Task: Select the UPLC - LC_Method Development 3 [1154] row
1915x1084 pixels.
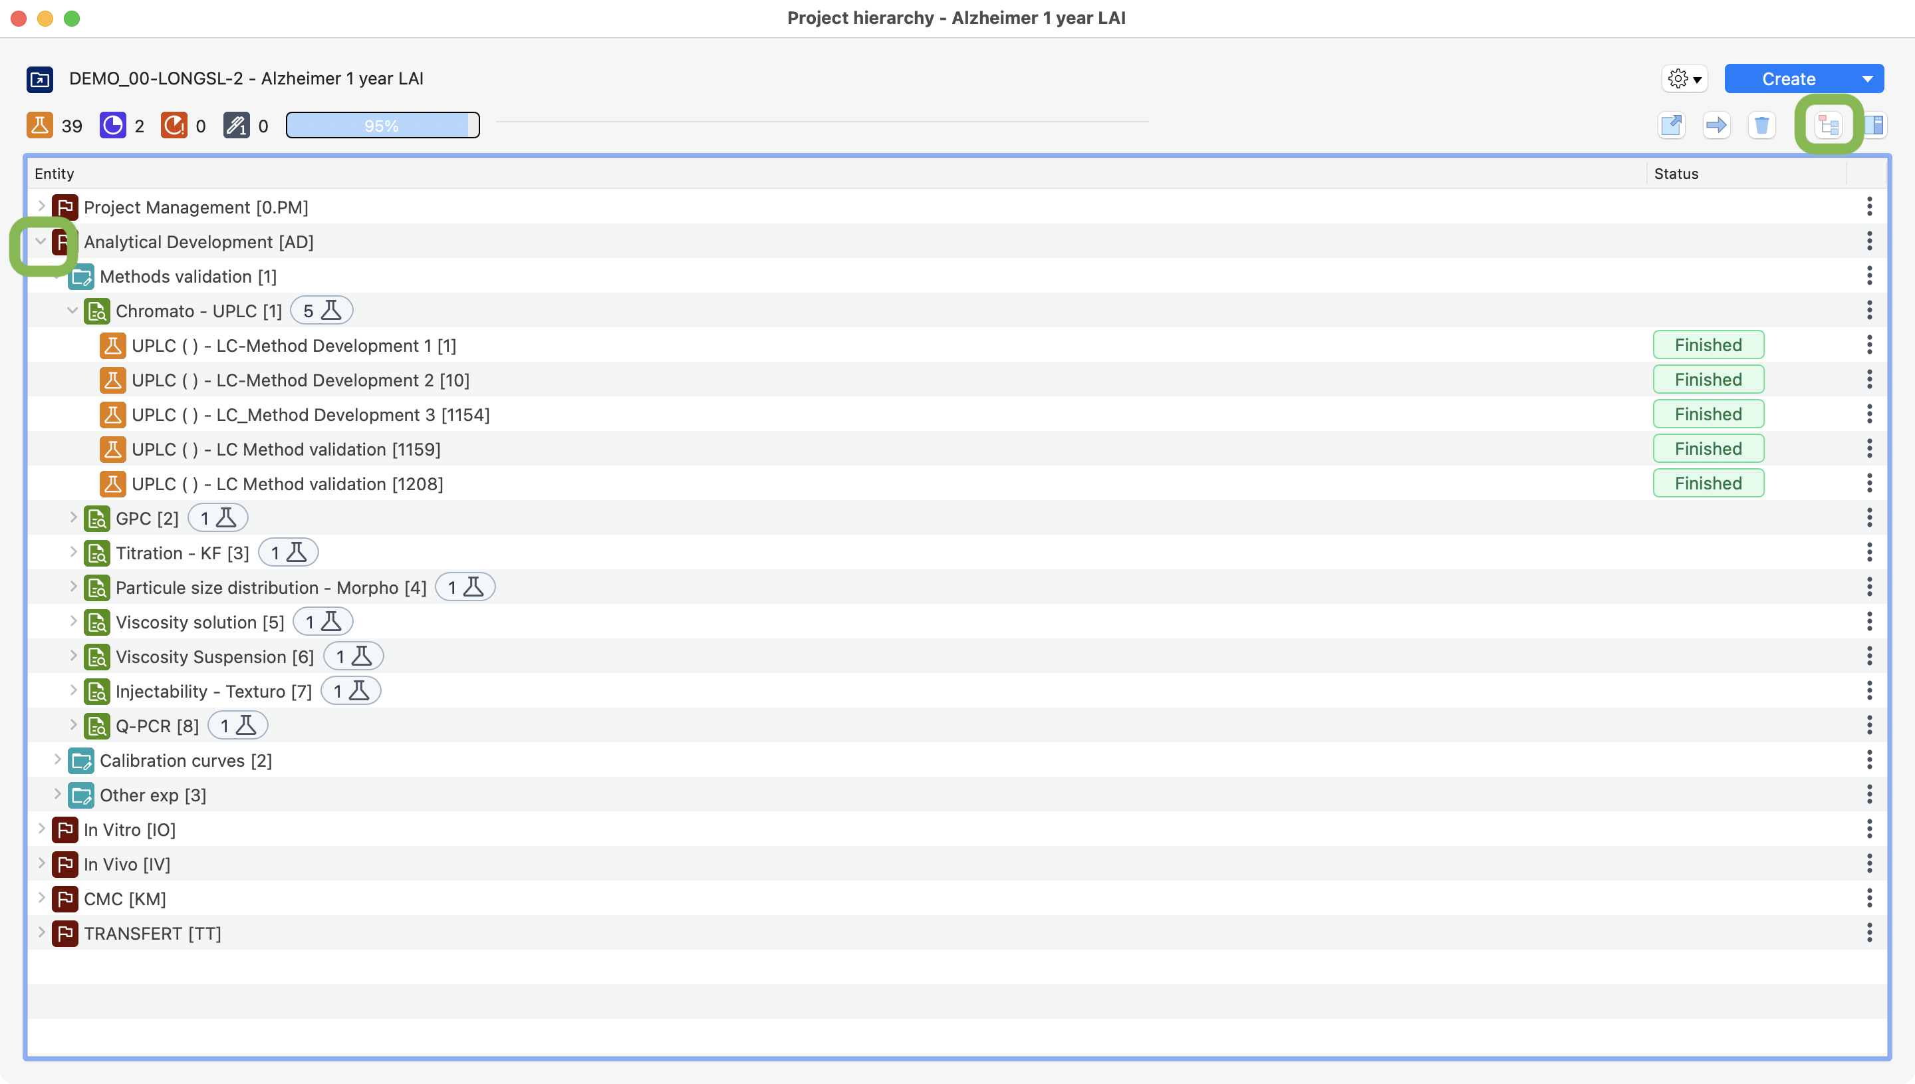Action: coord(957,415)
